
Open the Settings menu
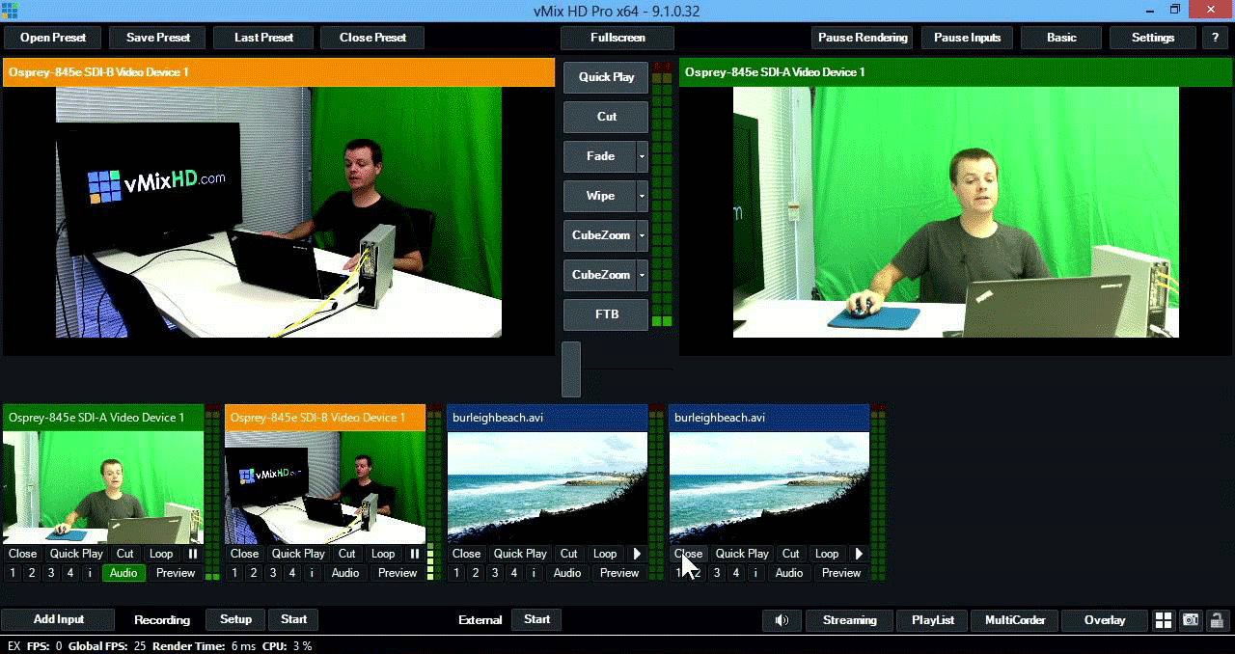tap(1153, 38)
